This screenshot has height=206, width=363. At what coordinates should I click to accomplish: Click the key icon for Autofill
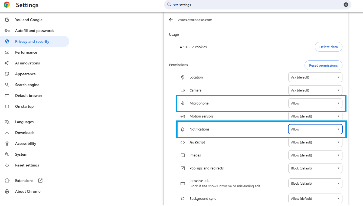click(7, 31)
